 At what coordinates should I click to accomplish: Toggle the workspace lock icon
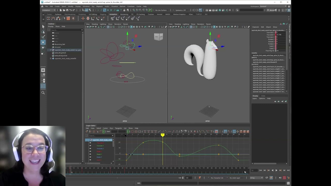(x=289, y=6)
